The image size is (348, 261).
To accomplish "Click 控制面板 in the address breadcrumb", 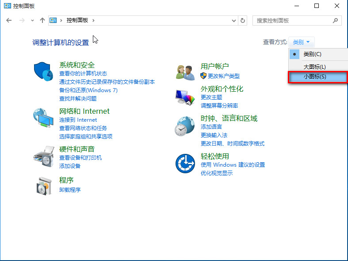I will click(x=77, y=20).
